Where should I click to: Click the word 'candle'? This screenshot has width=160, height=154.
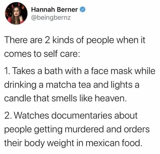[18, 98]
